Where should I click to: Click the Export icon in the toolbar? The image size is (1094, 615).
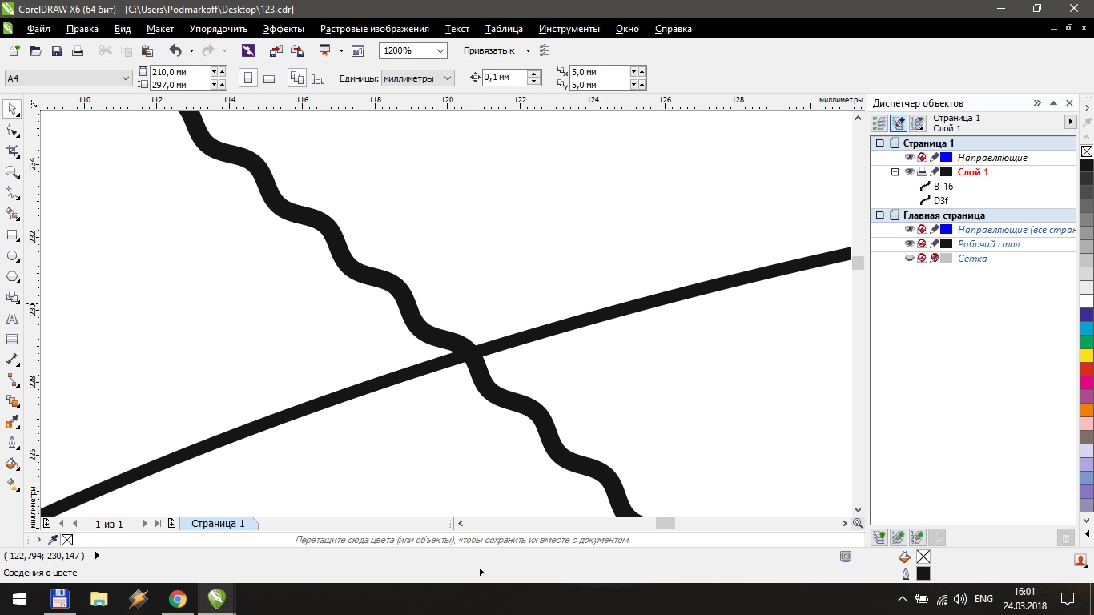pos(297,50)
